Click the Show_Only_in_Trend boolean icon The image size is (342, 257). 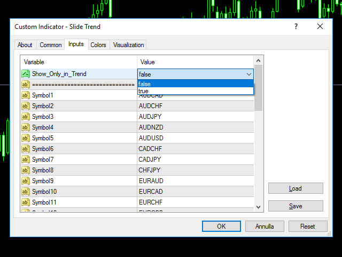tap(25, 74)
